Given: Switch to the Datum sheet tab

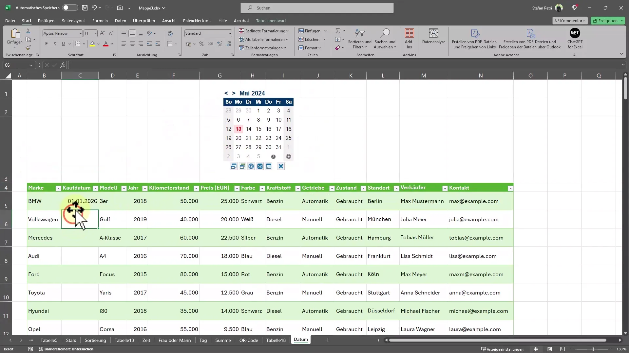Looking at the screenshot, I should [301, 340].
